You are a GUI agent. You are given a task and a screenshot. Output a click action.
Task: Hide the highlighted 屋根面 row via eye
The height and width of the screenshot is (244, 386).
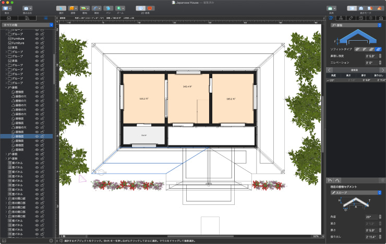pos(37,136)
